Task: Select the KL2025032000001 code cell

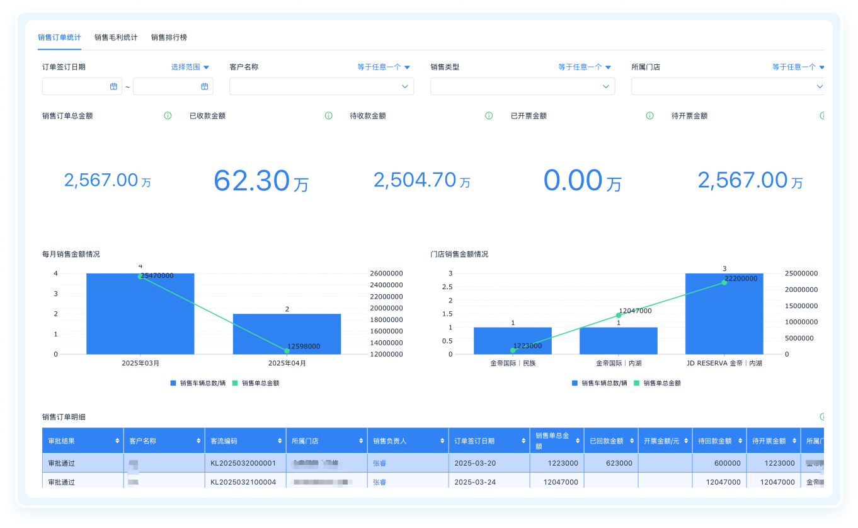Action: pyautogui.click(x=245, y=463)
